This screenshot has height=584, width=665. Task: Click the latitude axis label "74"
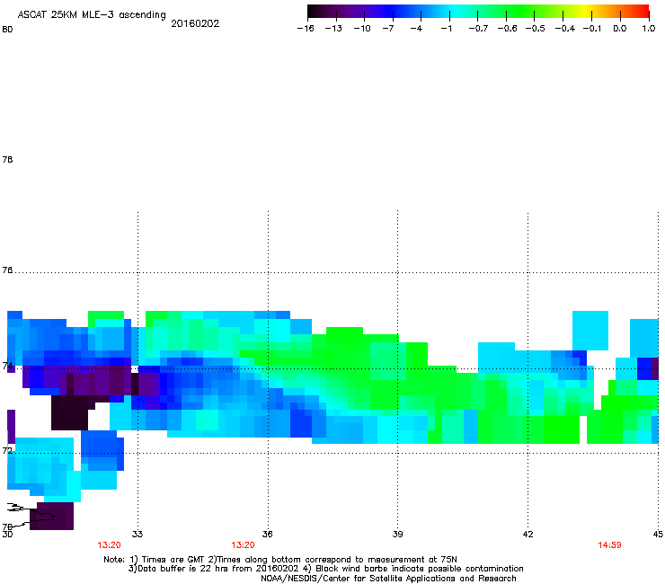click(7, 366)
